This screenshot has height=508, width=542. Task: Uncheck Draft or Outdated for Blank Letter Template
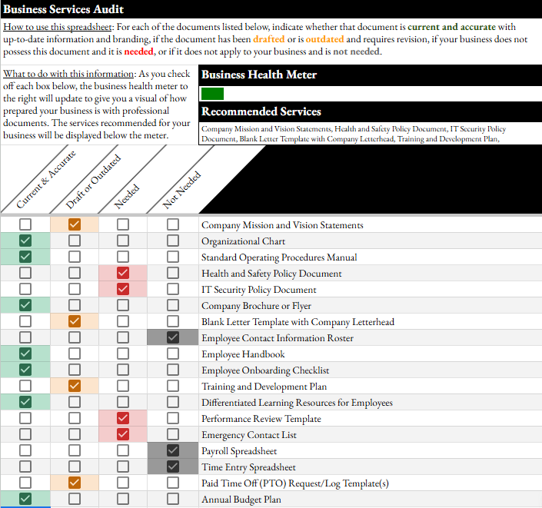pyautogui.click(x=75, y=321)
